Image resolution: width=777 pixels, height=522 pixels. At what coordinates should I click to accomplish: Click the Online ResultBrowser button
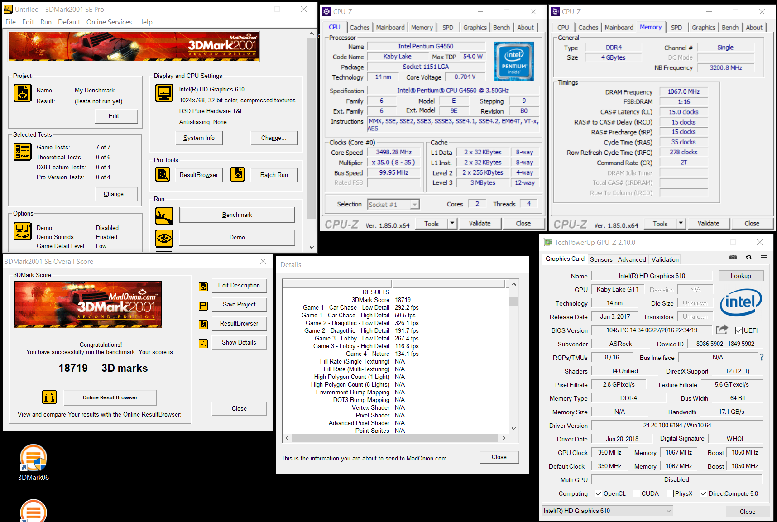click(x=110, y=397)
